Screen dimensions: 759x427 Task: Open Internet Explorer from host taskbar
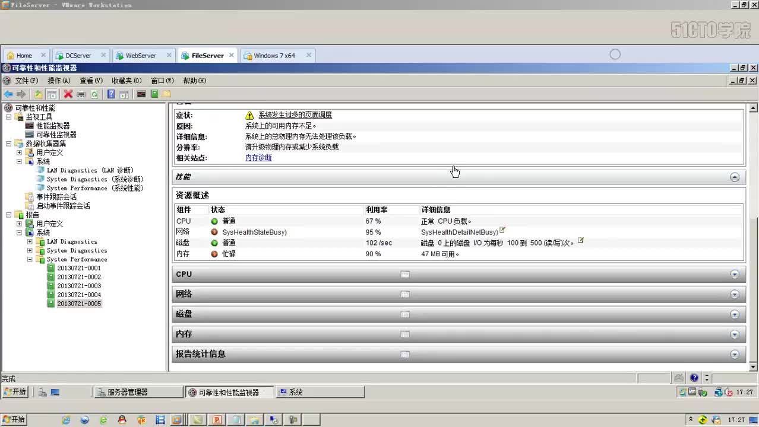point(66,420)
